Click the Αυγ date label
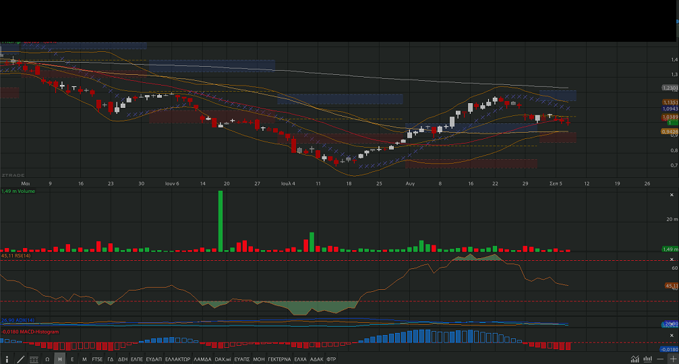Screen dimensions: 679x364 point(410,183)
